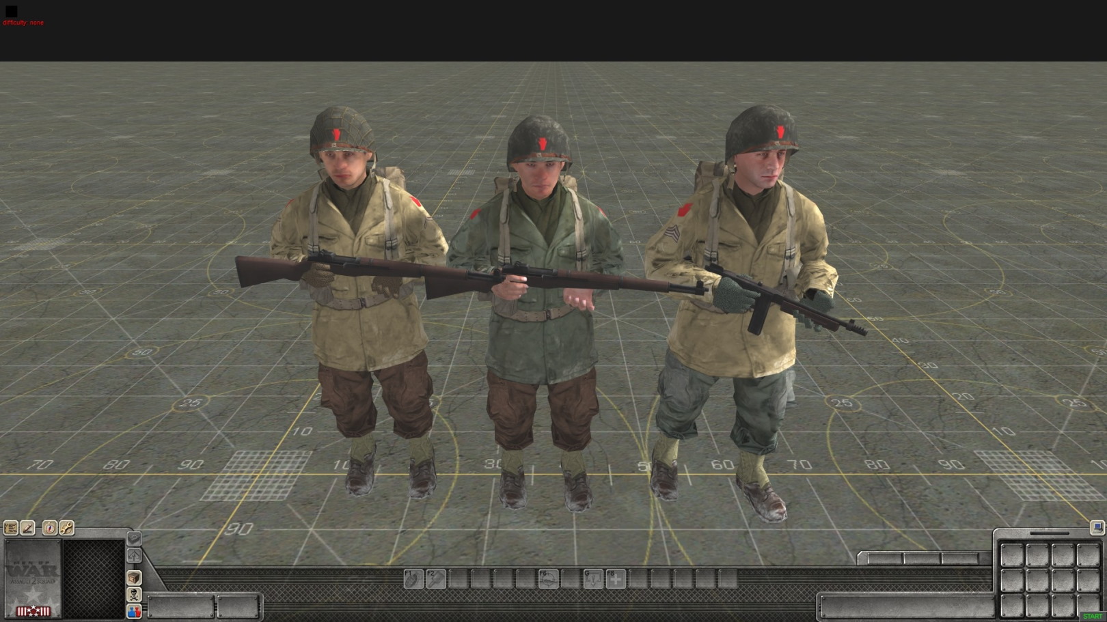Click the Men of War unit portrait
Image resolution: width=1107 pixels, height=622 pixels.
(x=33, y=578)
